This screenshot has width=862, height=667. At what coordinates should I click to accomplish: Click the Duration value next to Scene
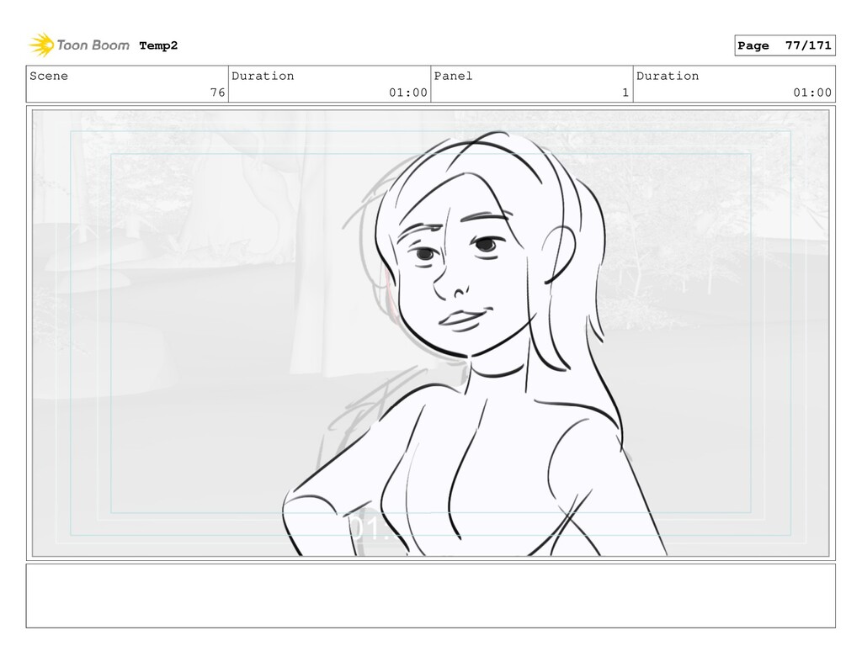click(x=408, y=93)
